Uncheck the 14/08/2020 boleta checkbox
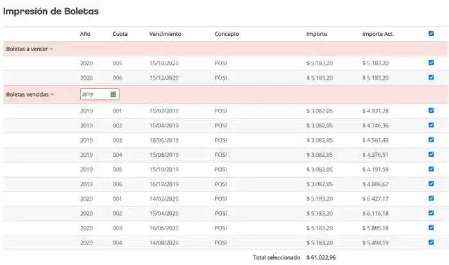449x265 pixels. [x=431, y=242]
